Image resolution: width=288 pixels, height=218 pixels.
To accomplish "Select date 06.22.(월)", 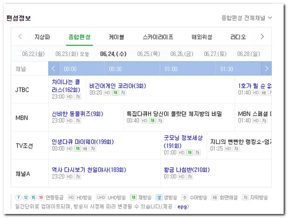I will (33, 54).
